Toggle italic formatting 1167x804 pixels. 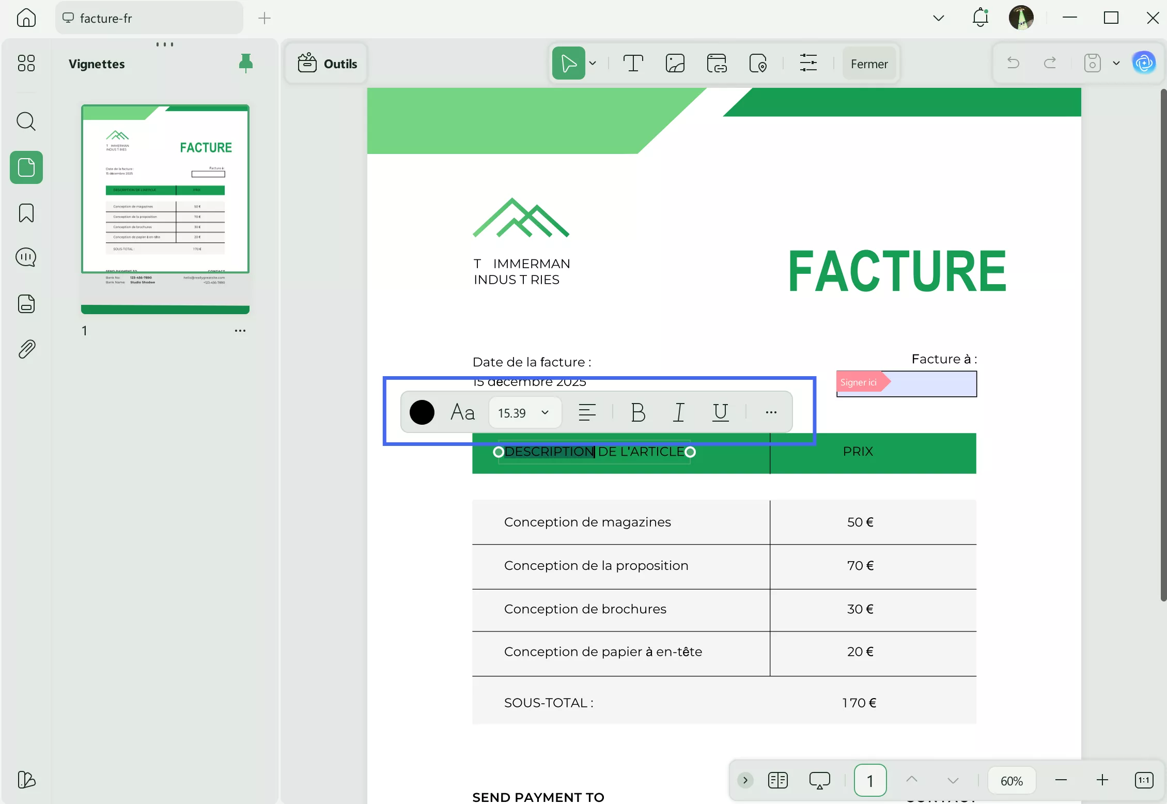coord(679,412)
